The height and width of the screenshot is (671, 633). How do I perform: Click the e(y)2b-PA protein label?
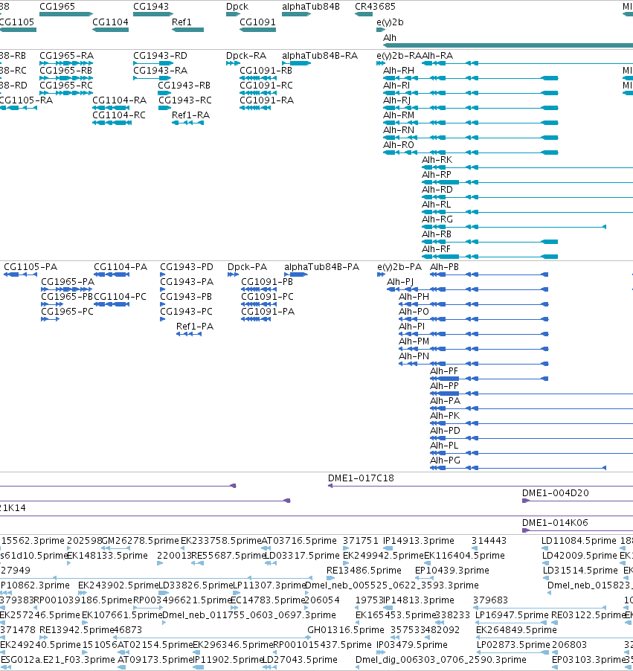click(x=399, y=267)
